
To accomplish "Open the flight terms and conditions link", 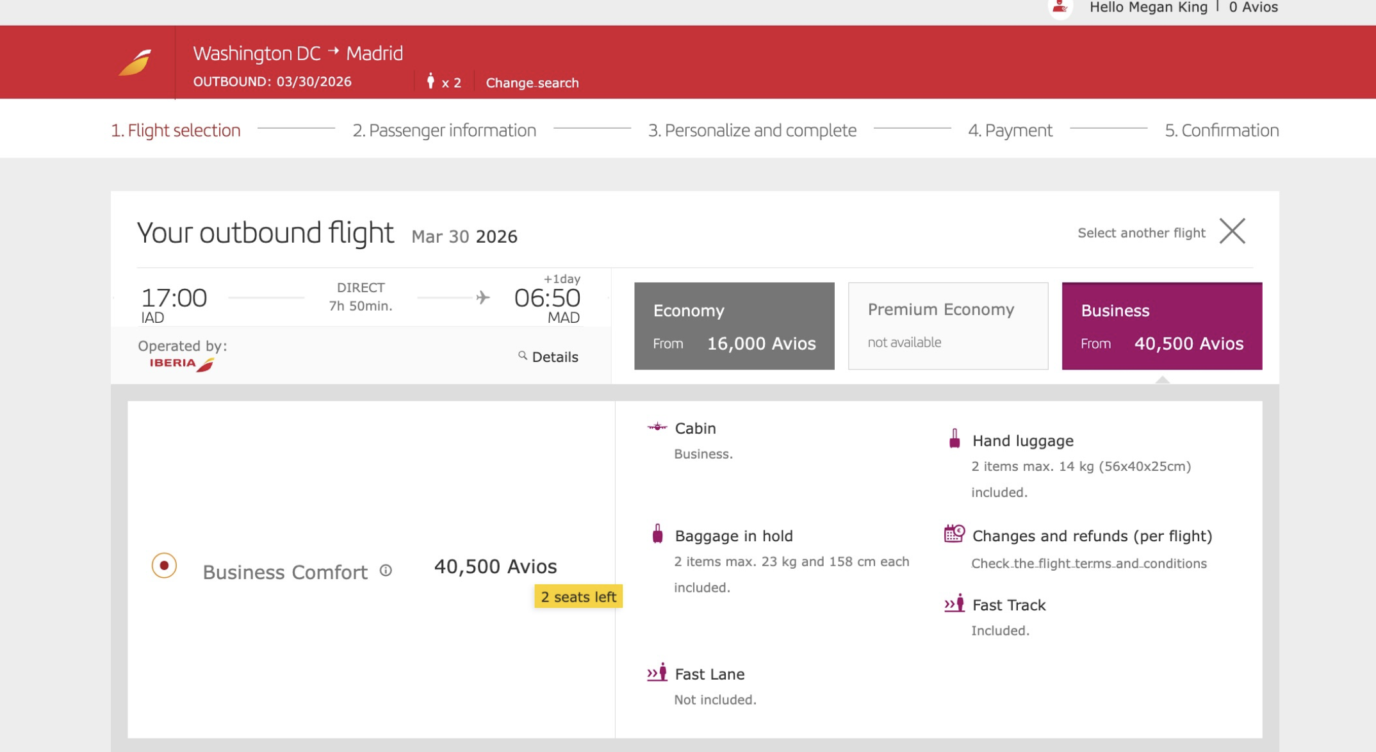I will pos(1088,564).
